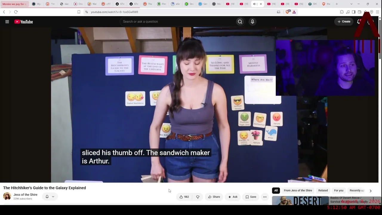
Task: Start voice search with the microphone
Action: (252, 21)
